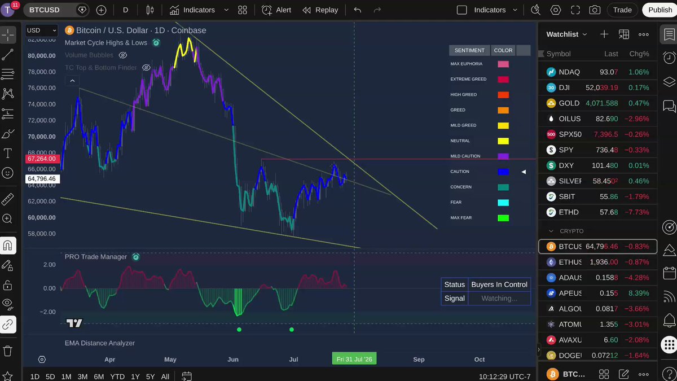
Task: Switch the chart range to 5D
Action: (50, 376)
